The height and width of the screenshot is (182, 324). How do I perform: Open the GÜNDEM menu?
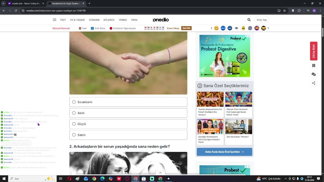[94, 20]
